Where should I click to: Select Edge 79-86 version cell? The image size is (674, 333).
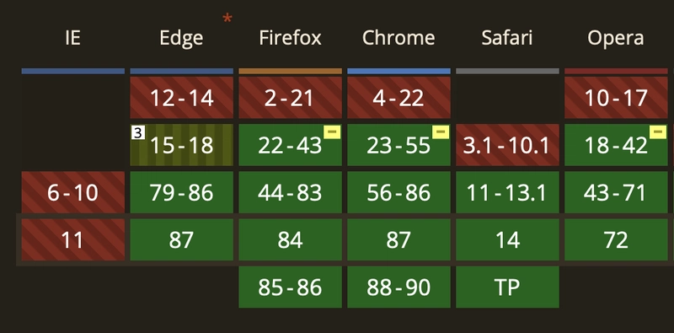pyautogui.click(x=181, y=192)
